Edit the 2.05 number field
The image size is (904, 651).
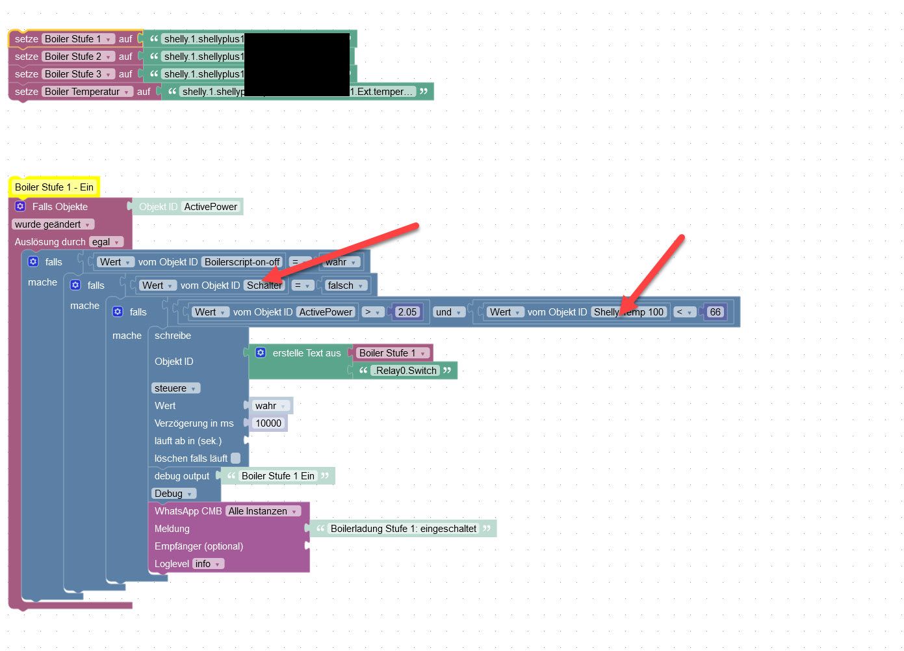coord(407,312)
